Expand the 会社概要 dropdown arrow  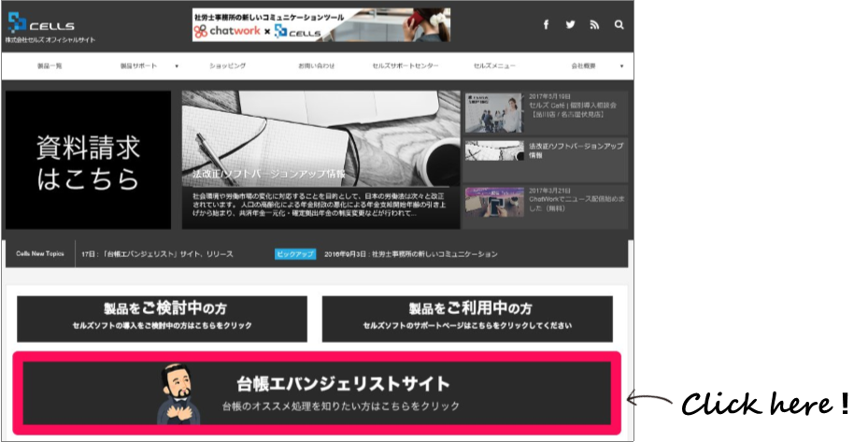621,66
